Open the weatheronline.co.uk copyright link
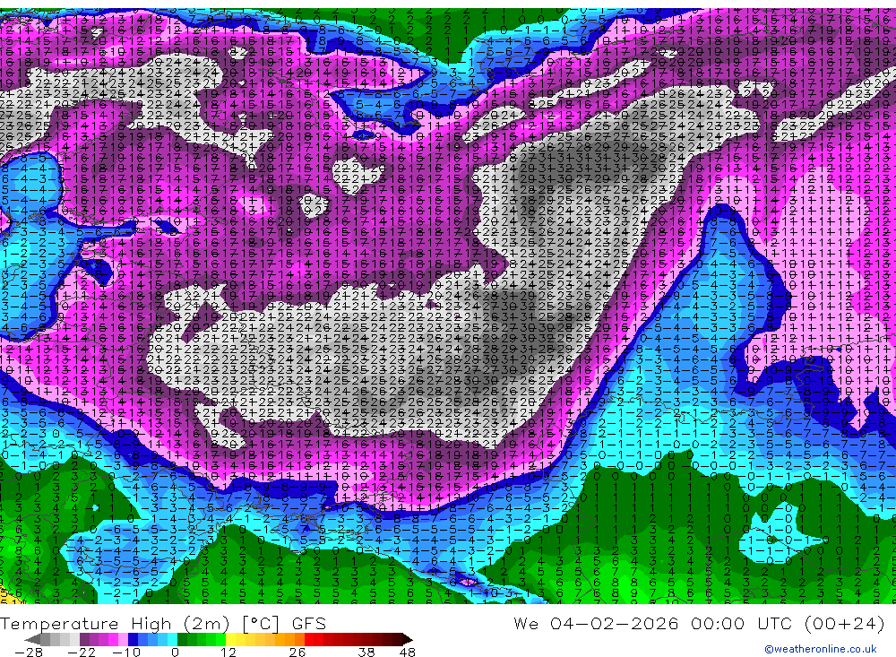 [x=821, y=649]
